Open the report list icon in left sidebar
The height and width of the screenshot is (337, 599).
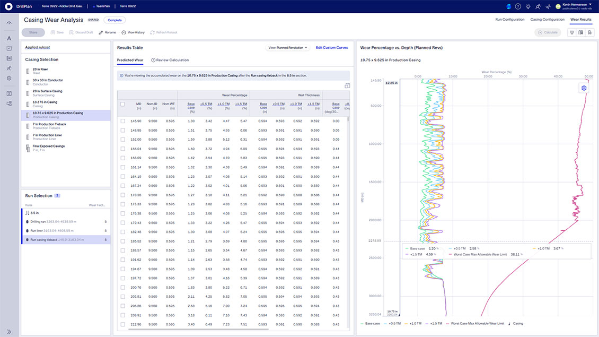[9, 58]
